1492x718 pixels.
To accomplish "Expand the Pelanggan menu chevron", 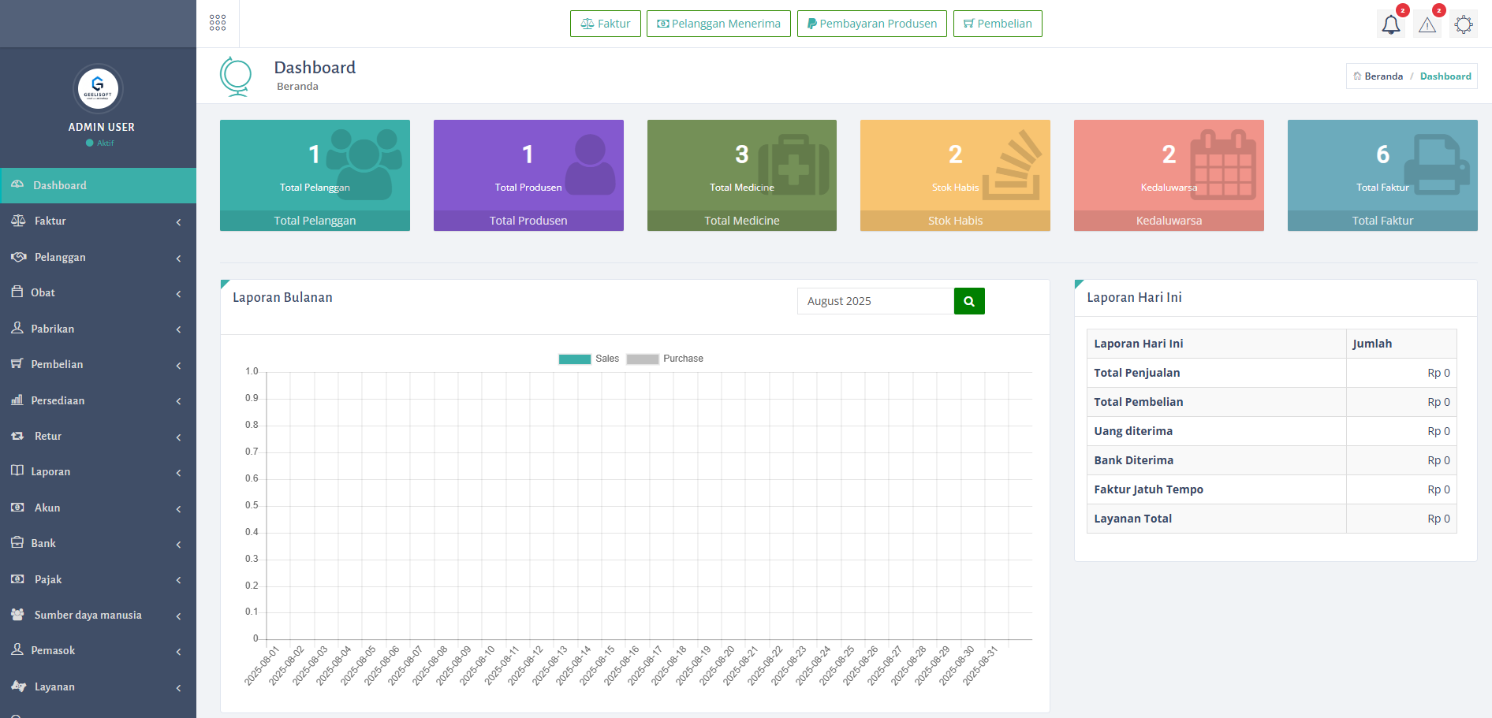I will coord(178,257).
